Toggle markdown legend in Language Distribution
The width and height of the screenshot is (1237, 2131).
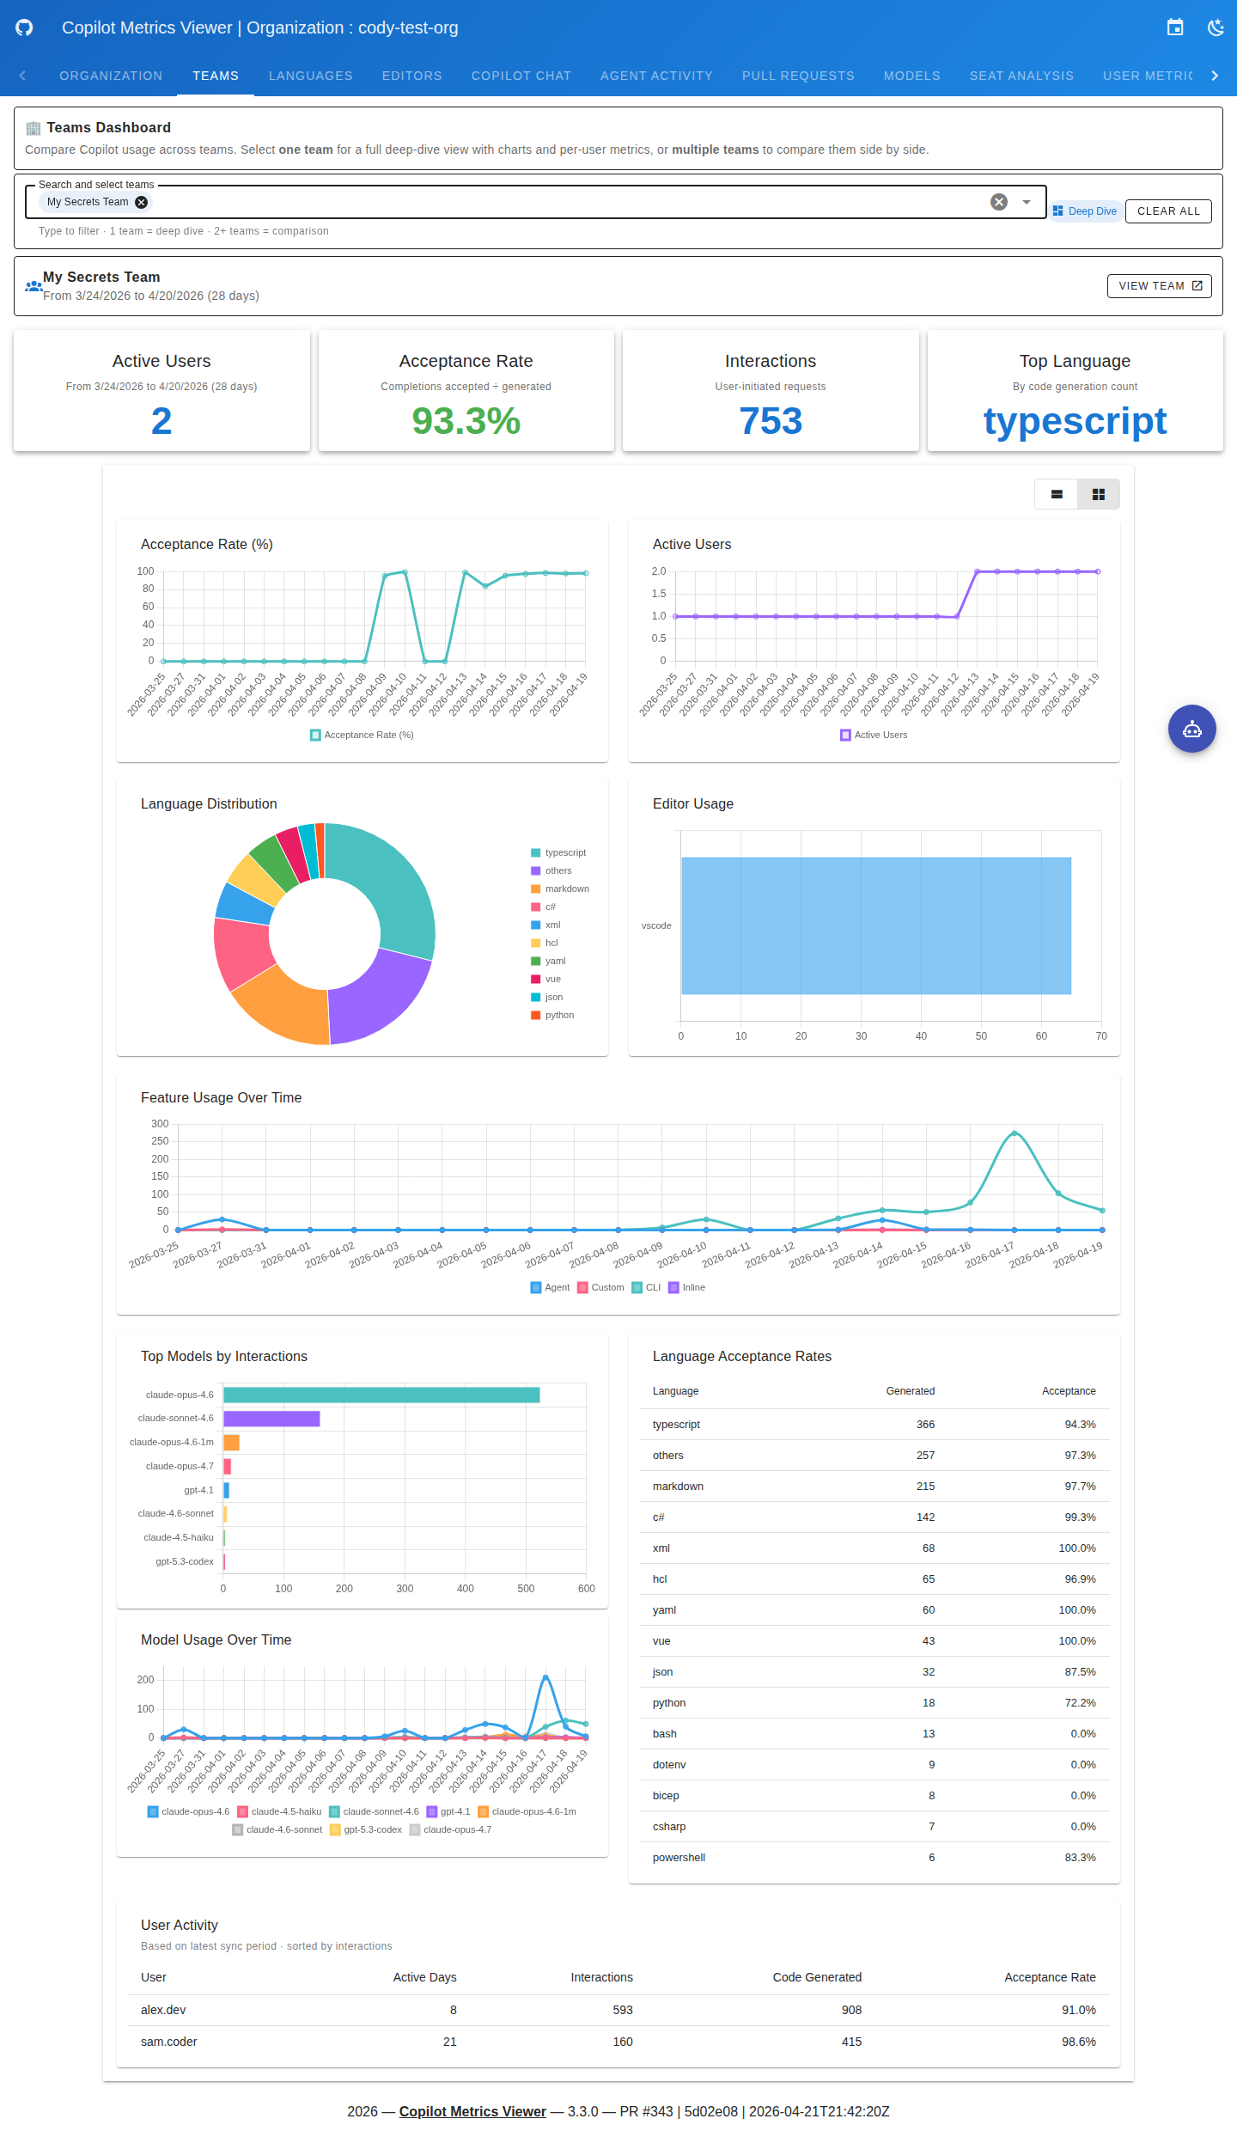560,888
